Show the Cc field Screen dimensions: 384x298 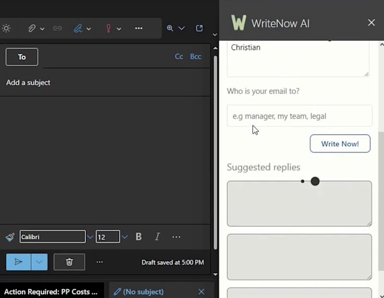(179, 56)
